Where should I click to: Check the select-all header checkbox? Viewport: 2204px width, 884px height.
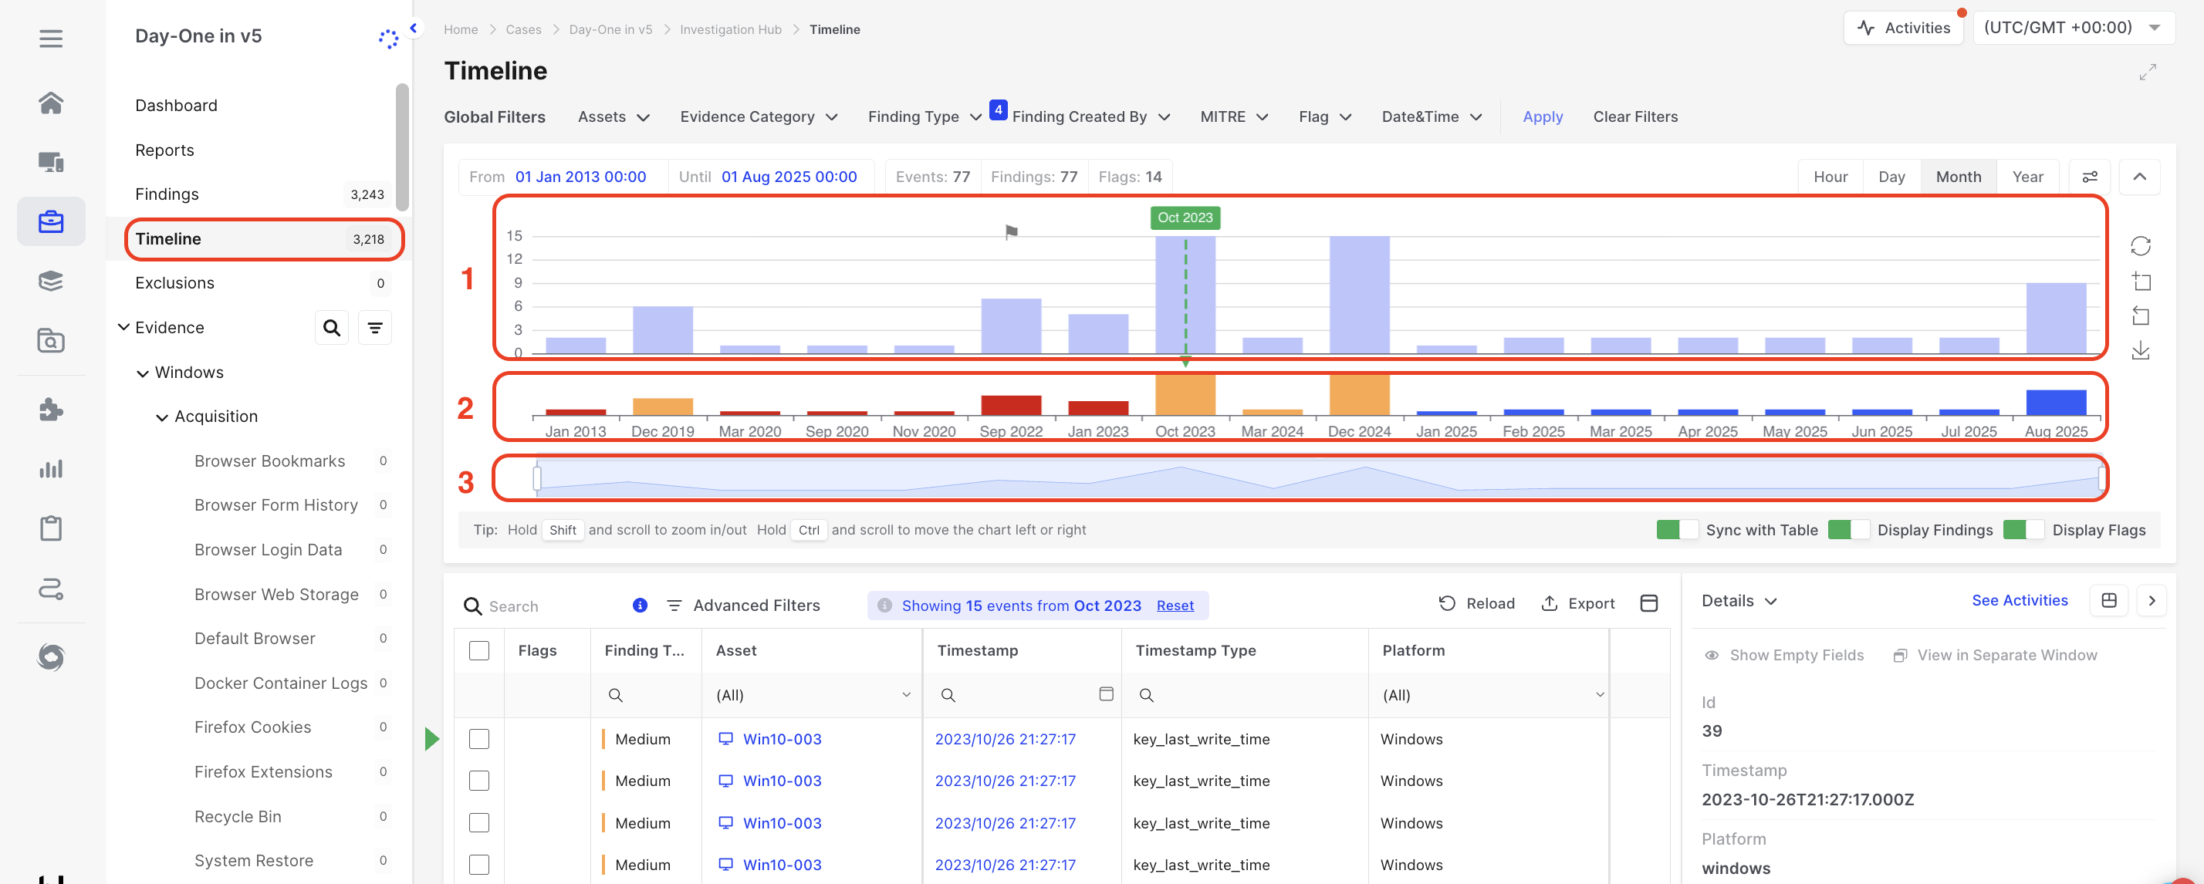click(479, 650)
